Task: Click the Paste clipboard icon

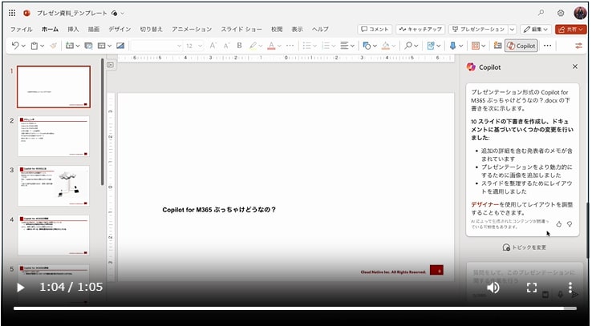Action: [x=34, y=46]
